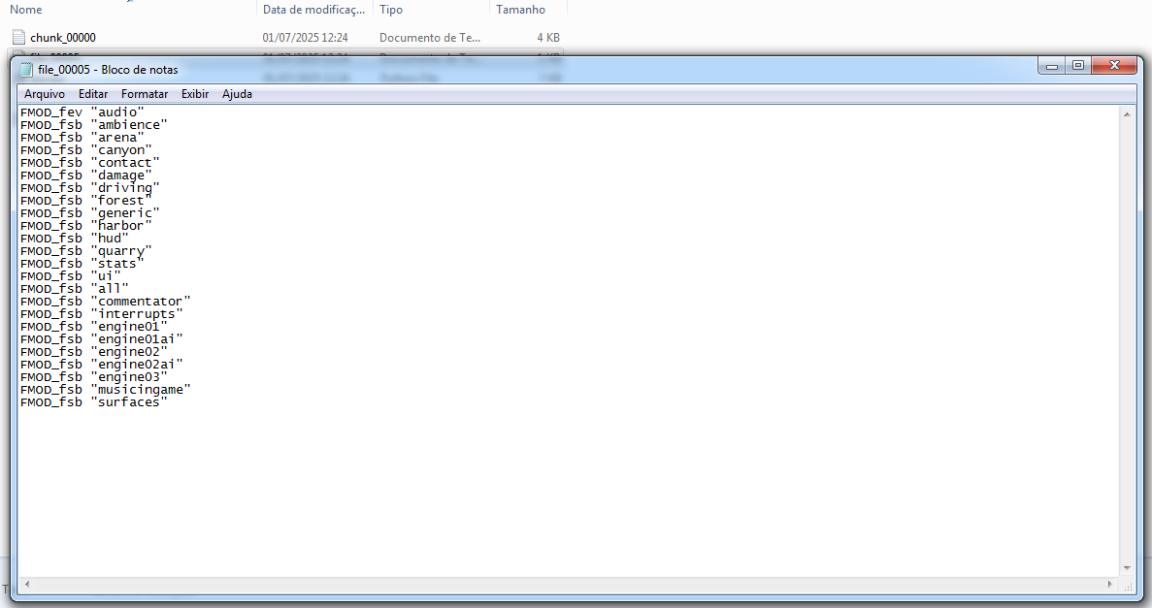Sort by Data de modificação column
Viewport: 1152px width, 608px height.
click(314, 10)
